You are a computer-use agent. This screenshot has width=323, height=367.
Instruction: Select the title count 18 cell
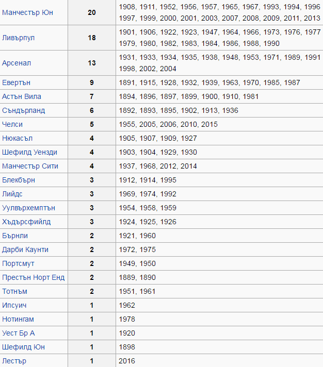pyautogui.click(x=92, y=38)
